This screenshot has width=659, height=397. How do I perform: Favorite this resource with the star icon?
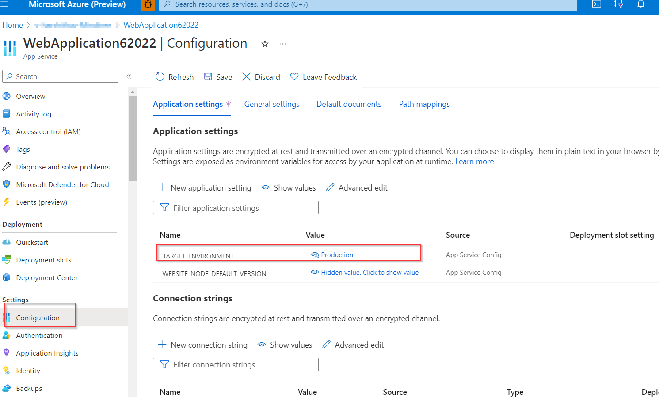[265, 44]
